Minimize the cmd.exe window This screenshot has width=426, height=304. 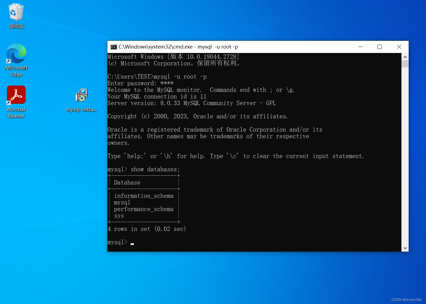(360, 47)
